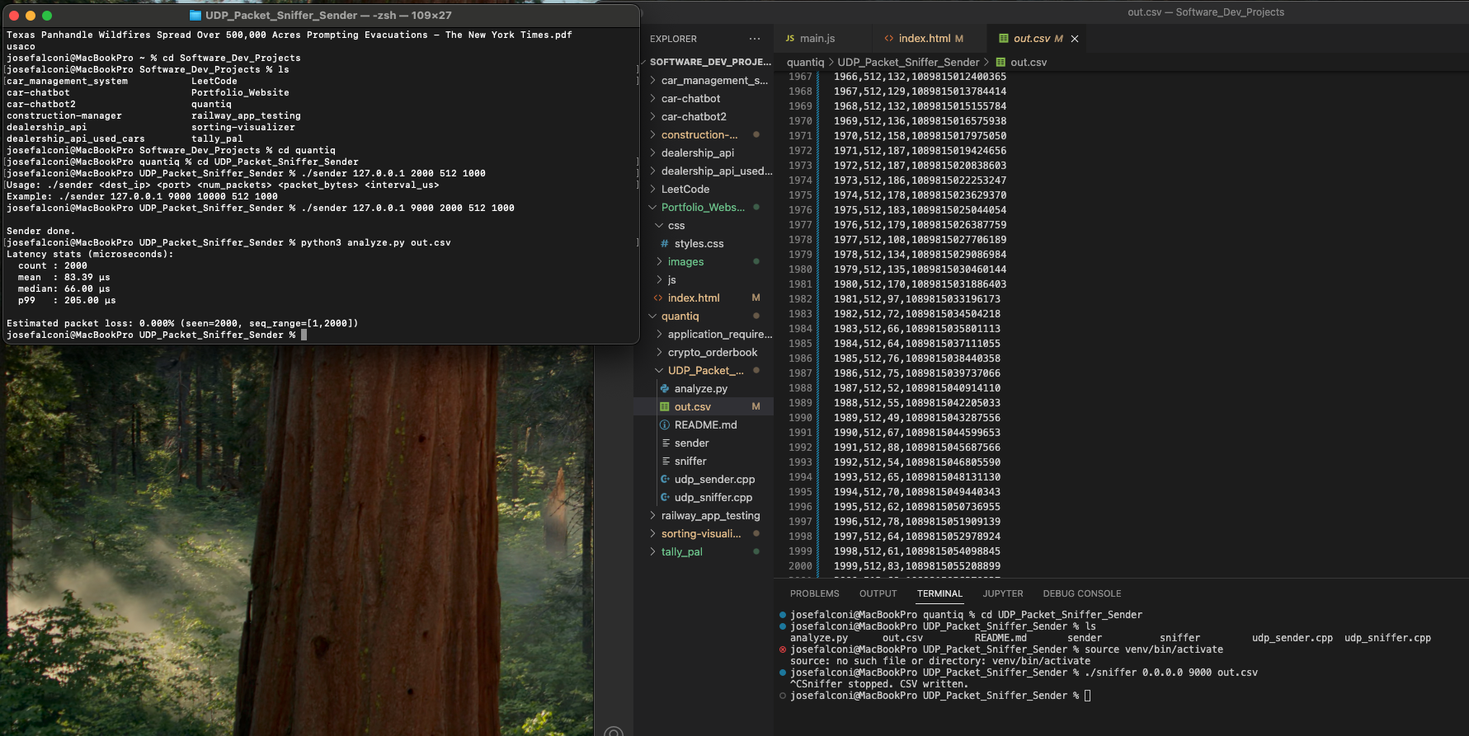This screenshot has height=736, width=1469.
Task: Click the out.csv tab table icon
Action: 1004,39
